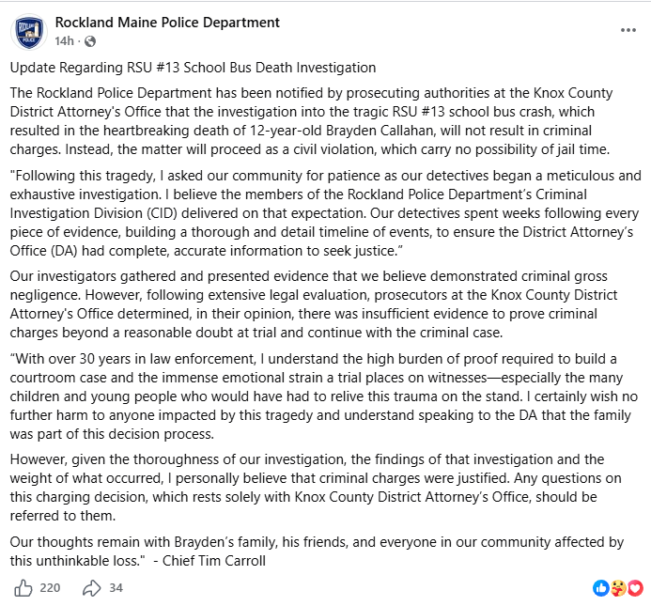Open Rockland Maine Police Department page name
Screen dimensions: 651x606
pos(167,23)
